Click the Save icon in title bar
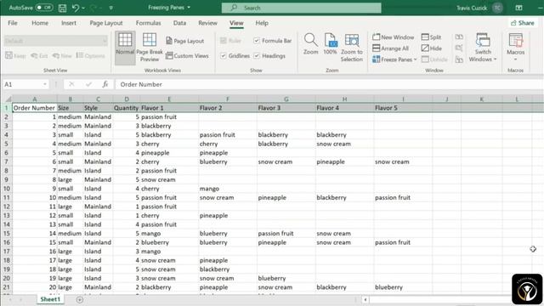The height and width of the screenshot is (306, 544). coord(62,8)
